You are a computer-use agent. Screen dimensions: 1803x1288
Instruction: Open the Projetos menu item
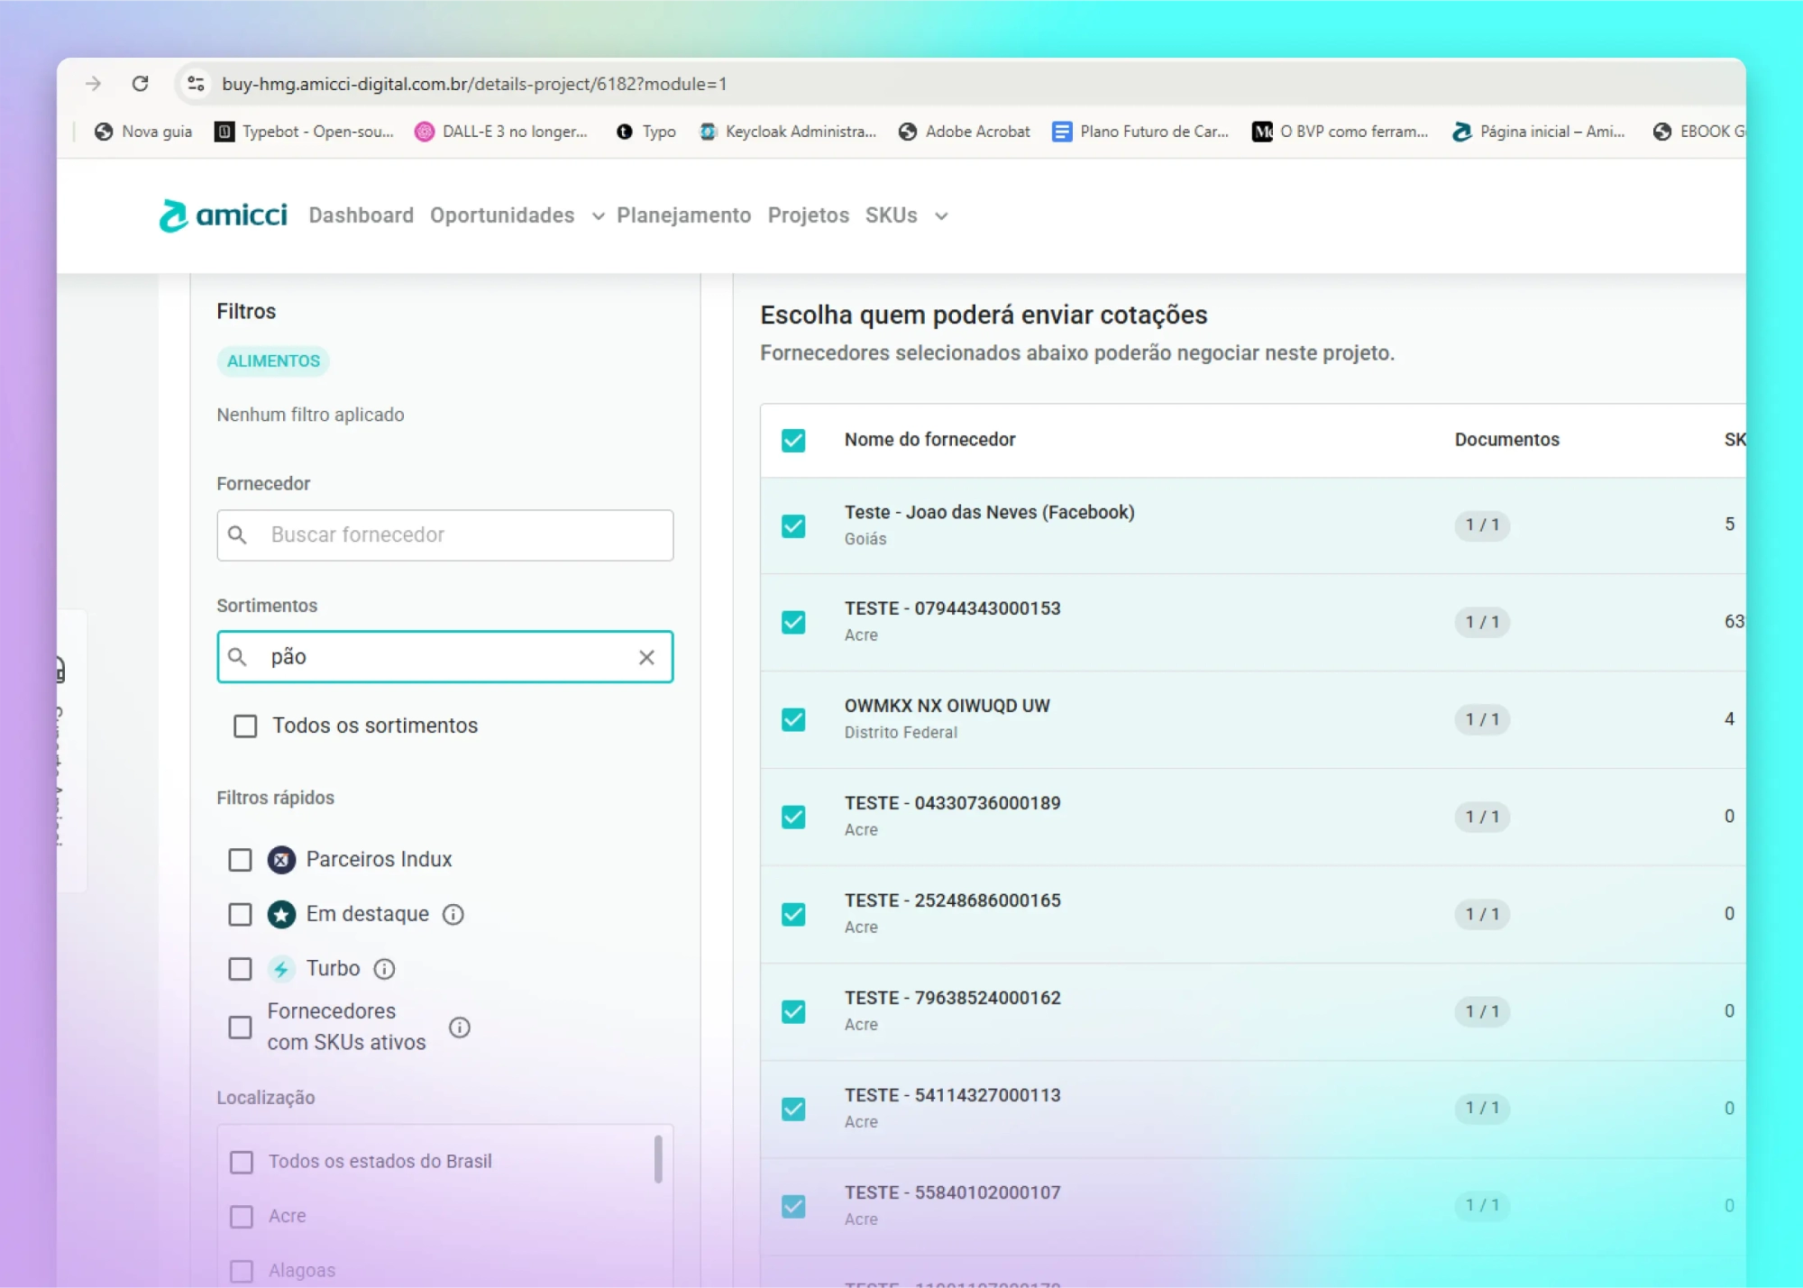click(x=808, y=215)
